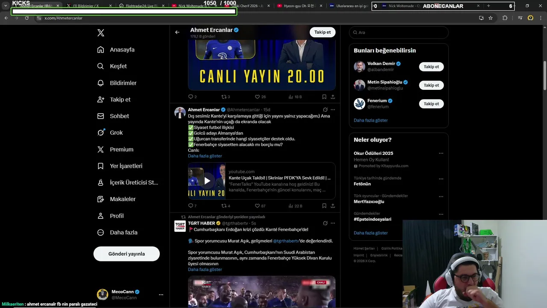Open the youtube.com Kante Uçak Takibi link card
The image size is (547, 308).
pyautogui.click(x=262, y=181)
